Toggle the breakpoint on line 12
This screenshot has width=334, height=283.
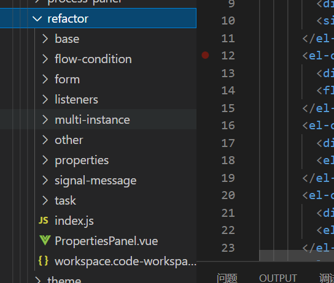[205, 55]
